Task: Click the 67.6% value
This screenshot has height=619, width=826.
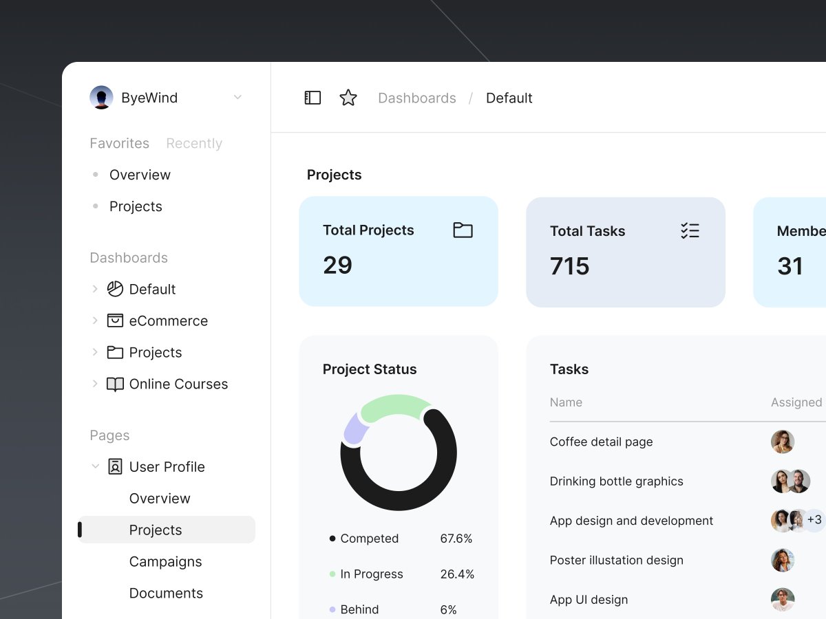Action: pos(456,539)
